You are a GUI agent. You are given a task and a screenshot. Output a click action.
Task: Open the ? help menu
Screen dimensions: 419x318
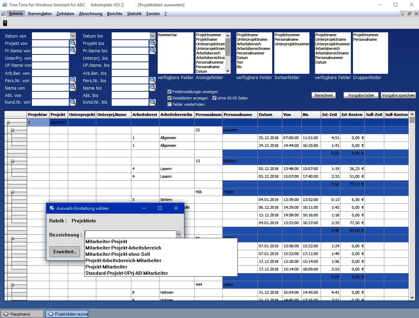(x=166, y=14)
